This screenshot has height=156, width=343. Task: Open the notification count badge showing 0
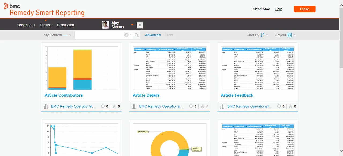[140, 25]
